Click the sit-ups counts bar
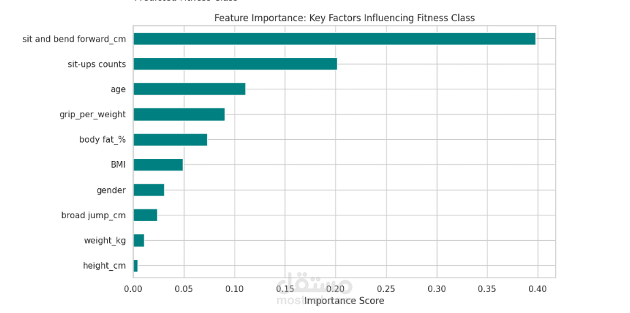 pos(235,64)
